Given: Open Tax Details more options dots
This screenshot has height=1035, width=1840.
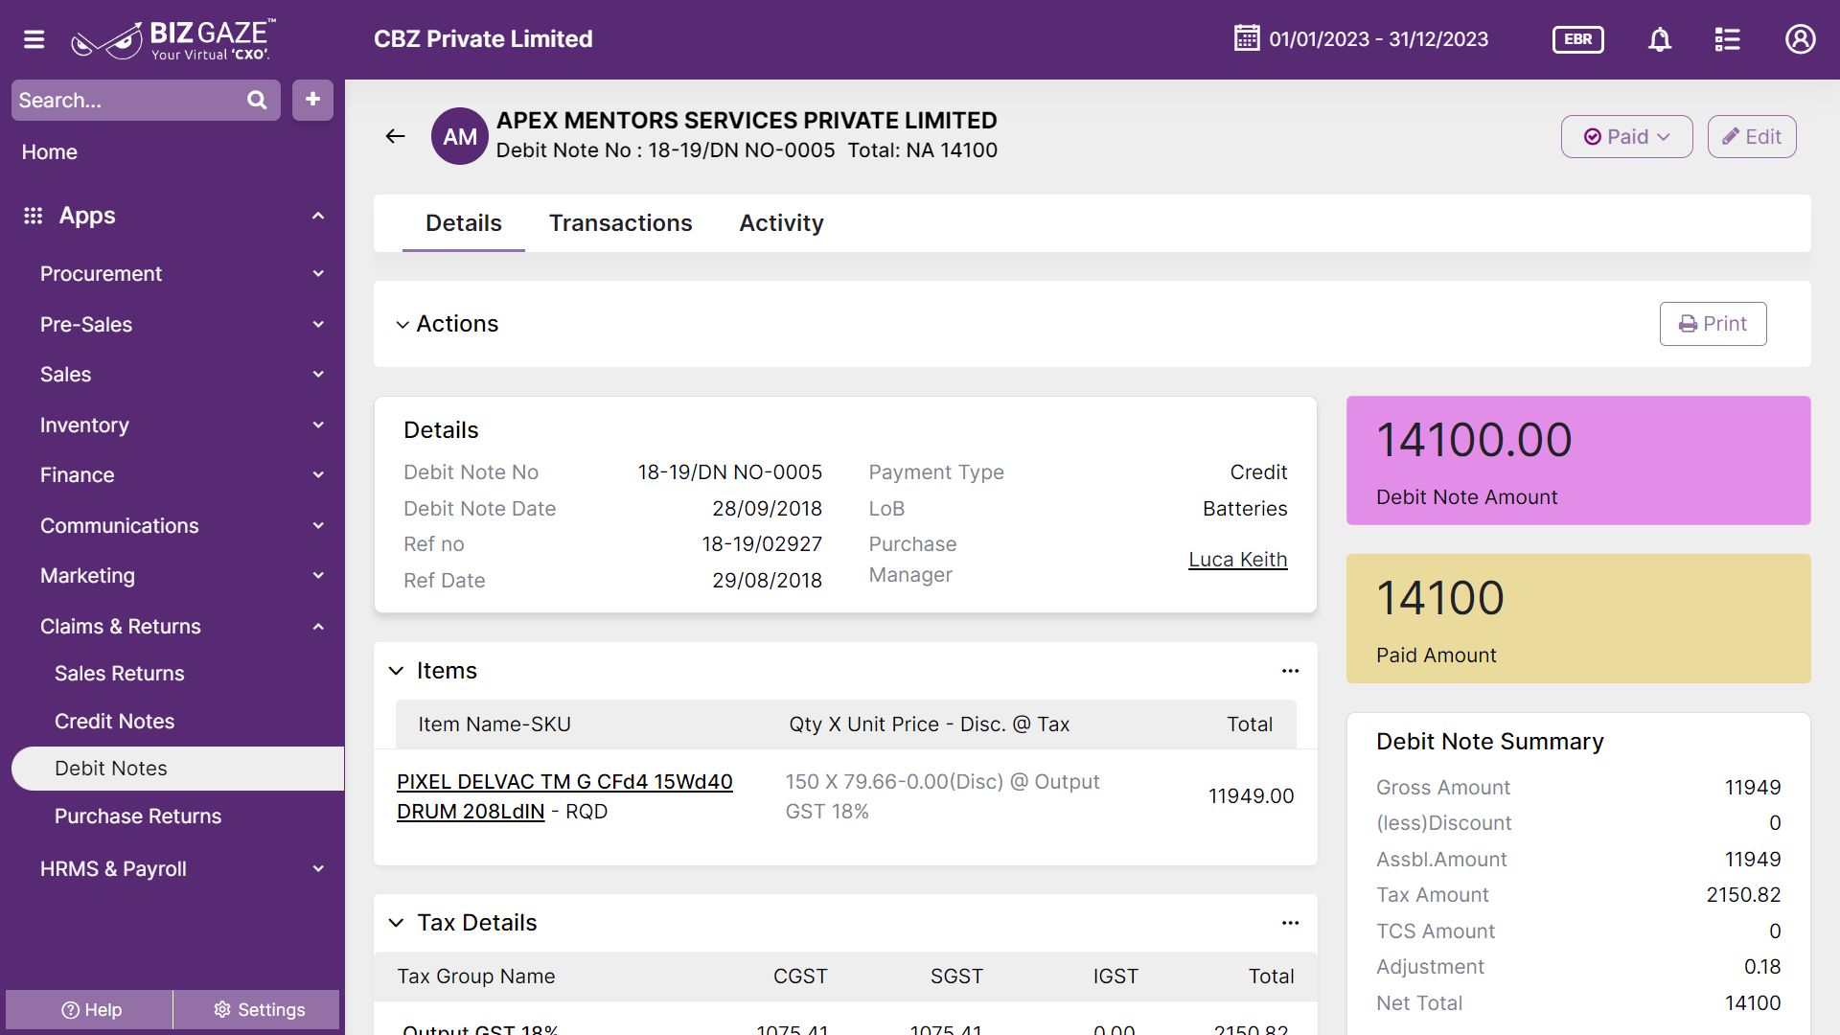Looking at the screenshot, I should (x=1291, y=923).
